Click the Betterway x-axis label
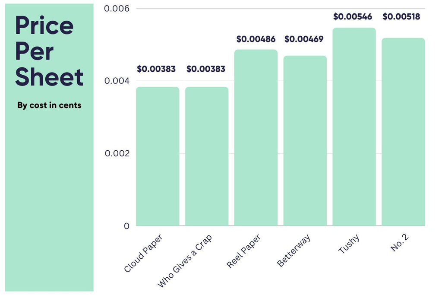The image size is (442, 295). coord(294,251)
